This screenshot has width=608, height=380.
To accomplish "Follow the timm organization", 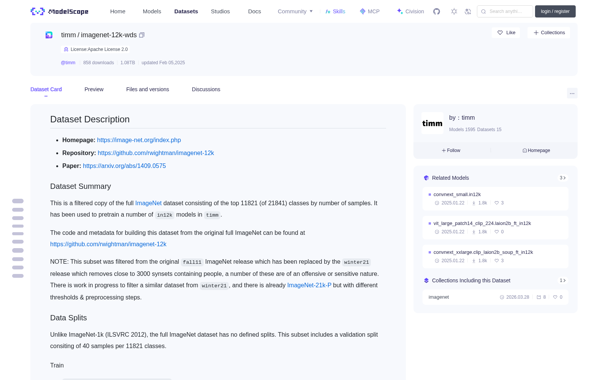I will click(451, 150).
